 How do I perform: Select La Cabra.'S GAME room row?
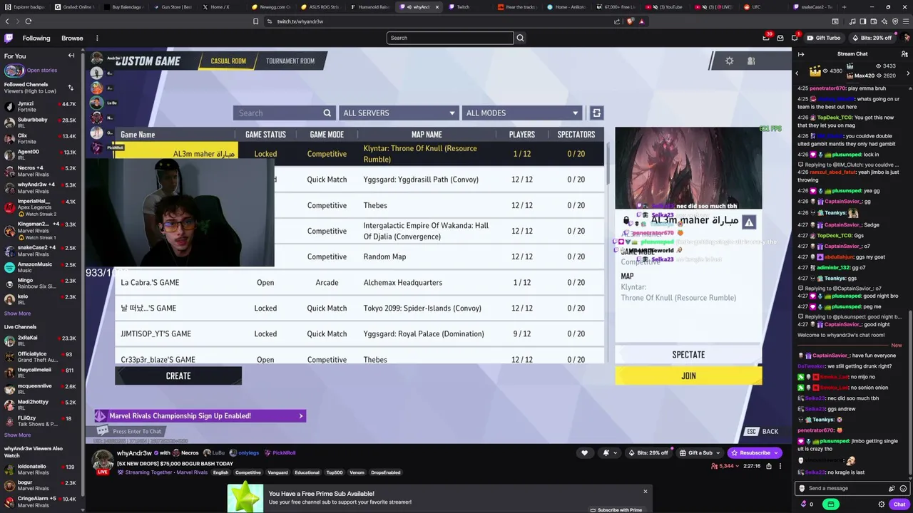359,282
